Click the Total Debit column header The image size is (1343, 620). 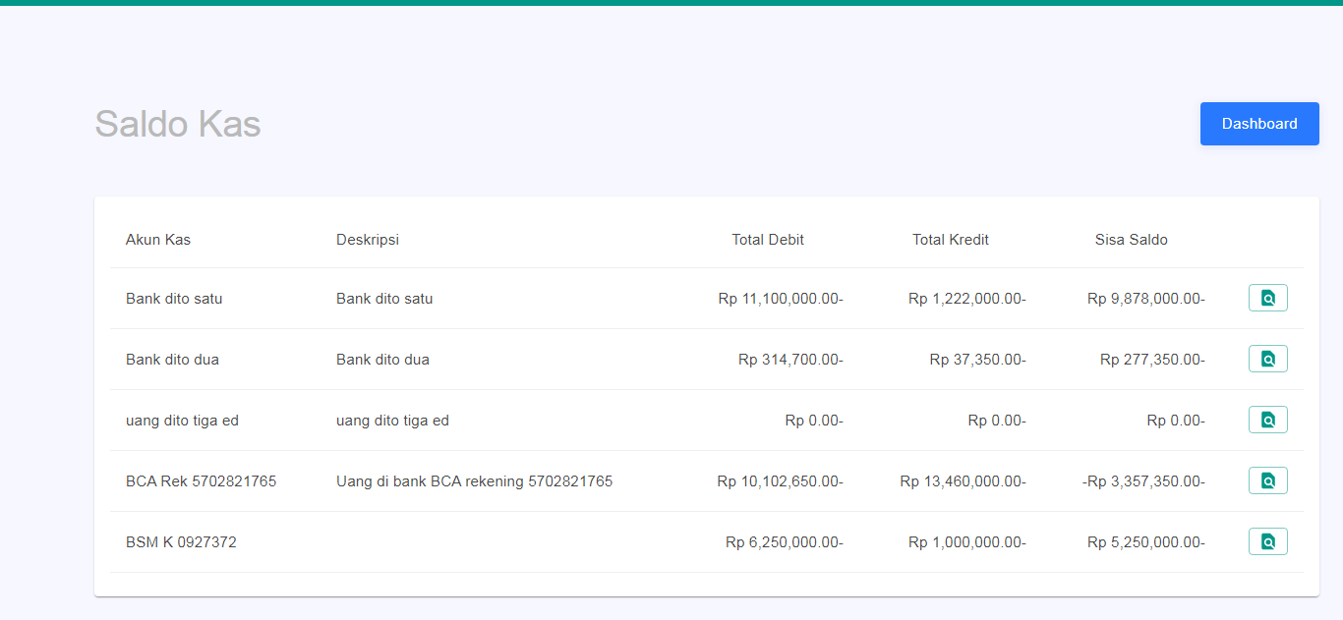pos(768,239)
